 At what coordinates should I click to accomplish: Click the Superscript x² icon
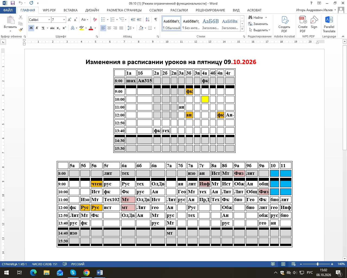click(64, 28)
